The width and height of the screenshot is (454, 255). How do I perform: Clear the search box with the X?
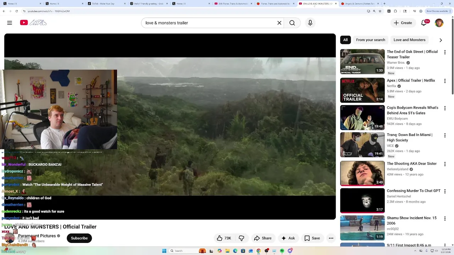pyautogui.click(x=279, y=23)
